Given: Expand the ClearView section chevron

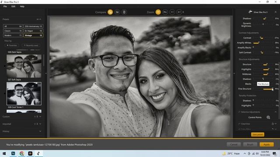Looking at the screenshot, I should (276, 124).
